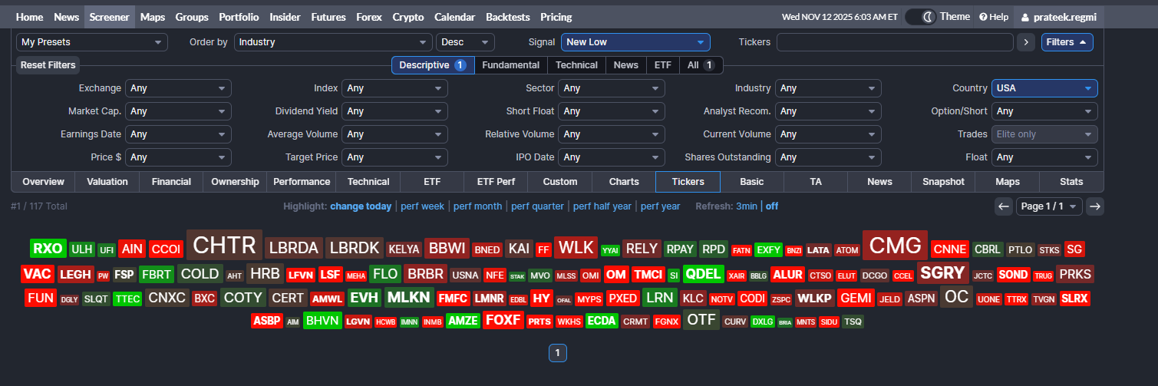Open Analyst Recom. filter dropdown
The width and height of the screenshot is (1158, 386).
pos(828,111)
